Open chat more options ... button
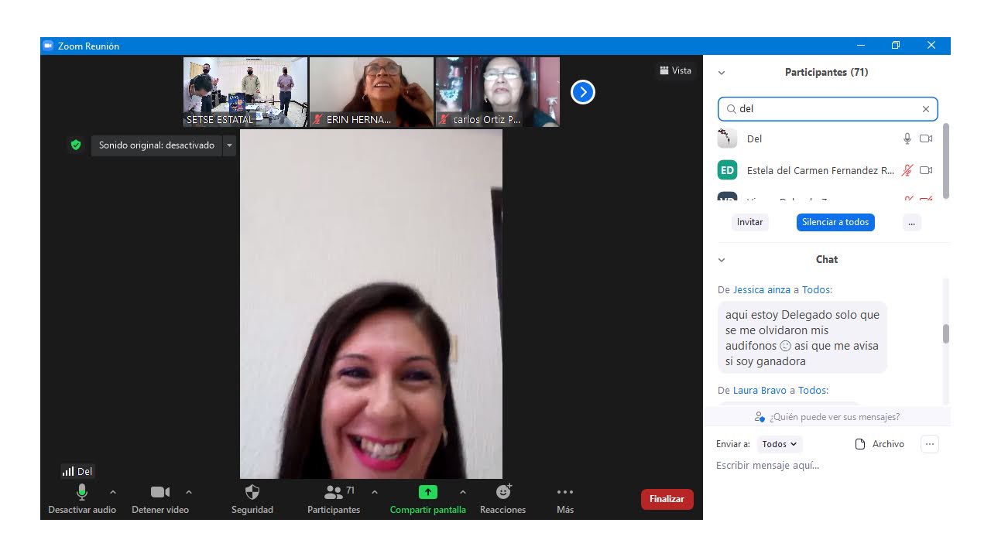 pos(930,444)
